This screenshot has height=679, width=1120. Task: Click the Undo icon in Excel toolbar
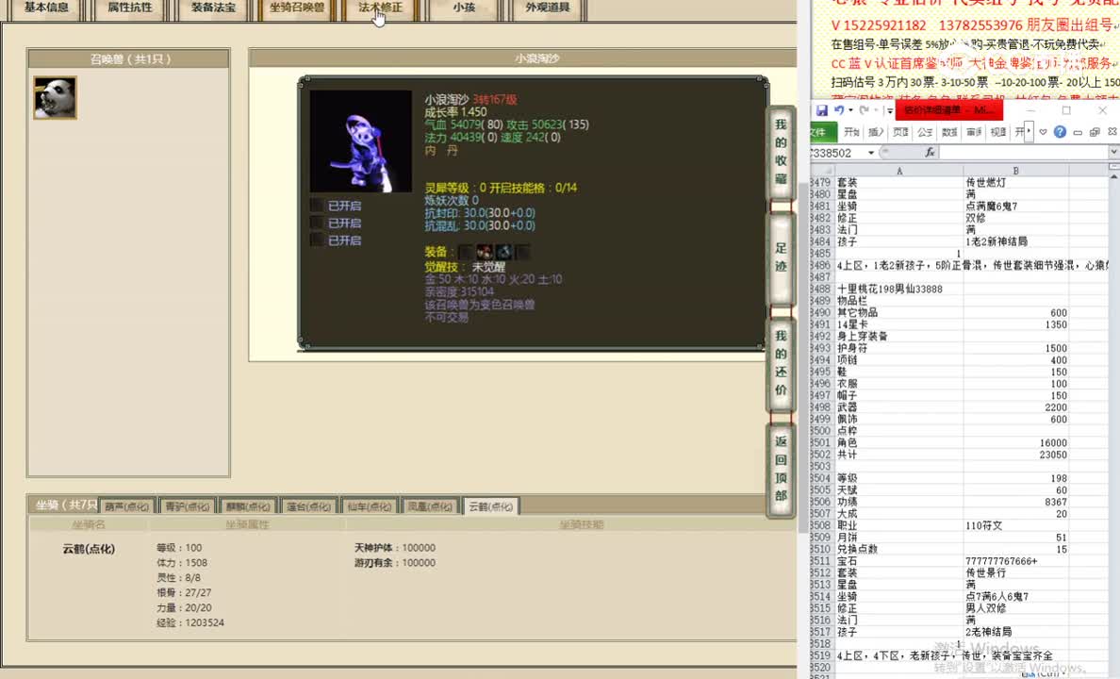point(840,109)
